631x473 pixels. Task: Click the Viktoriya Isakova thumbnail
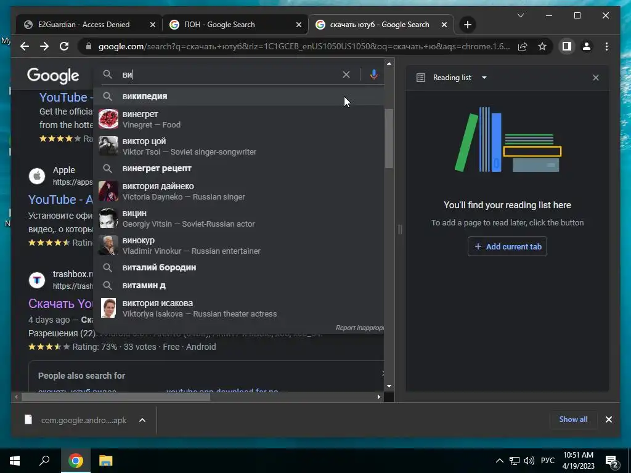(108, 308)
